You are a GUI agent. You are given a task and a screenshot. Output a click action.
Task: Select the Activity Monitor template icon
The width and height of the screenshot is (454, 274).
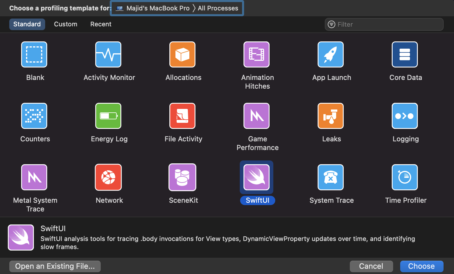(x=108, y=54)
